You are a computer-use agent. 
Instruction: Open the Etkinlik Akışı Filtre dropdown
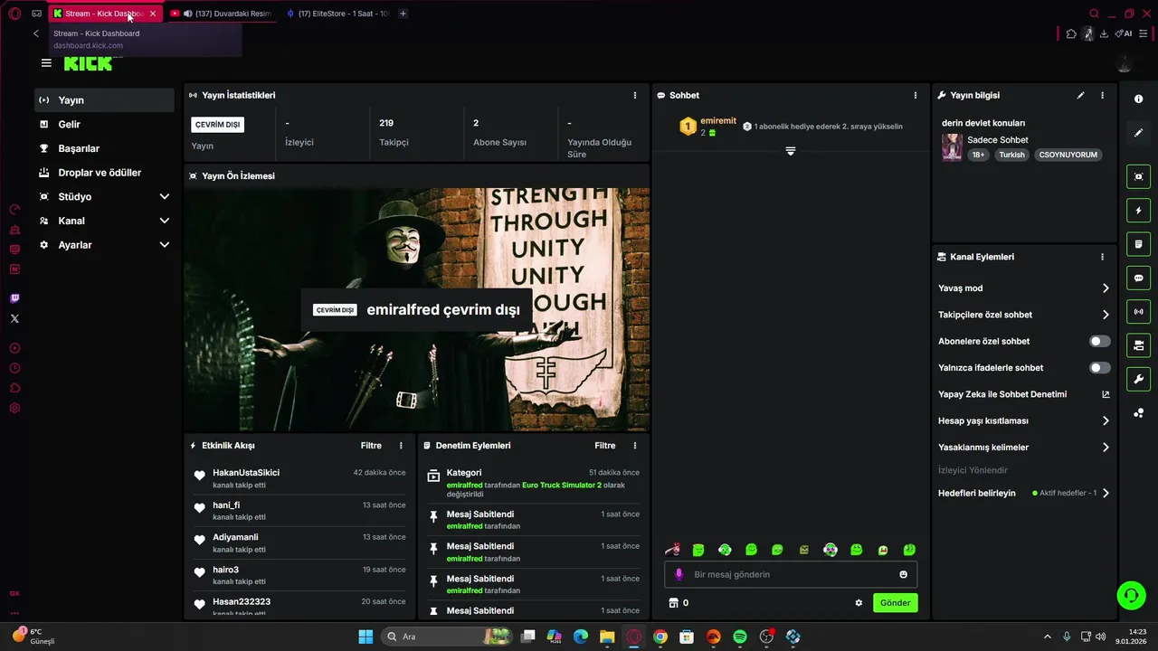371,446
